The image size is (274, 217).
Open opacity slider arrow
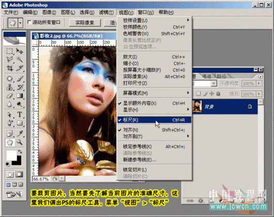(x=259, y=83)
